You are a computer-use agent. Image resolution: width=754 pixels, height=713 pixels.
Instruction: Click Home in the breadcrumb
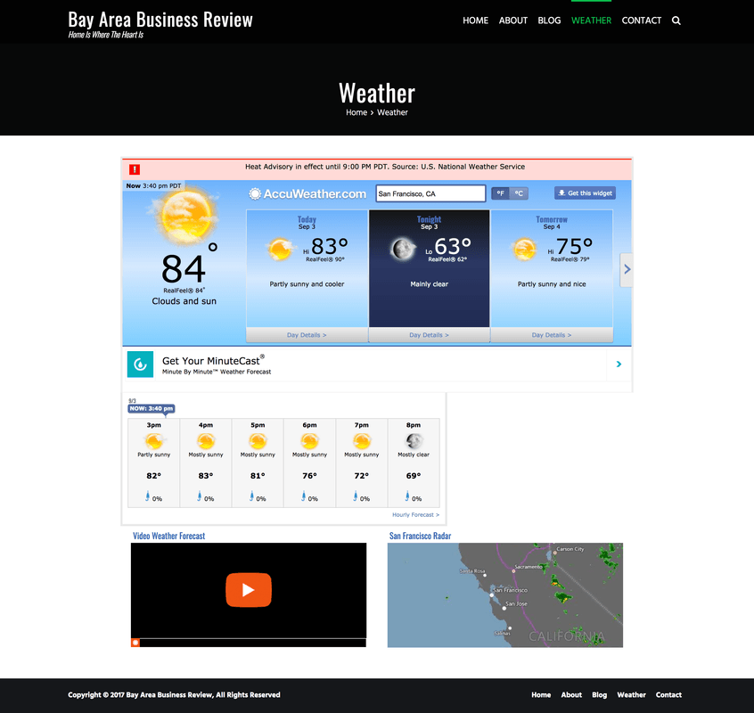pos(357,112)
